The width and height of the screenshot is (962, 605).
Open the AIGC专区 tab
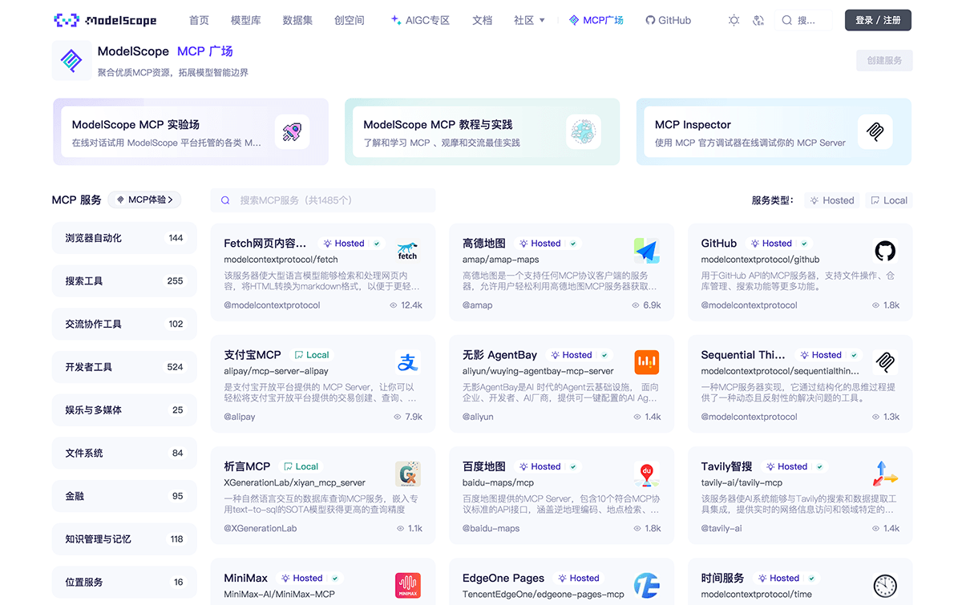420,20
